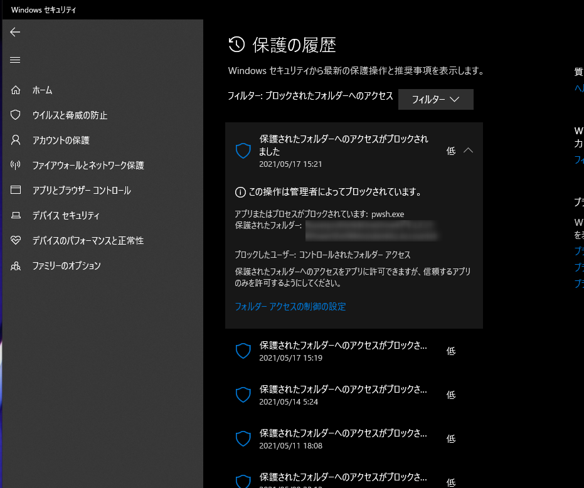584x488 pixels.
Task: Click the blue help link in the right pane
Action: 578,90
